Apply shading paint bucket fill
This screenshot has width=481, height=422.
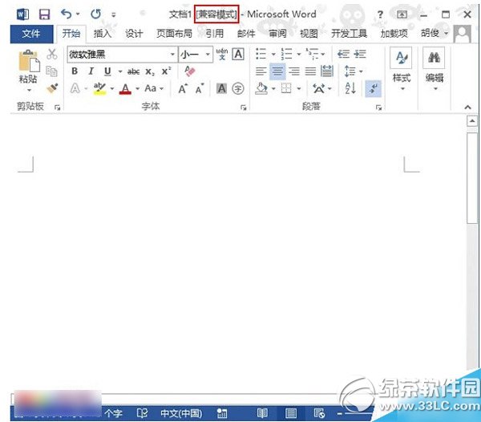(x=261, y=89)
